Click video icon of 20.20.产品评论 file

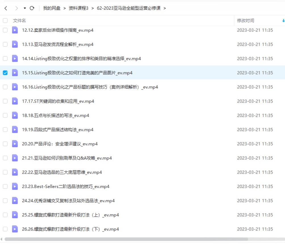[15, 144]
